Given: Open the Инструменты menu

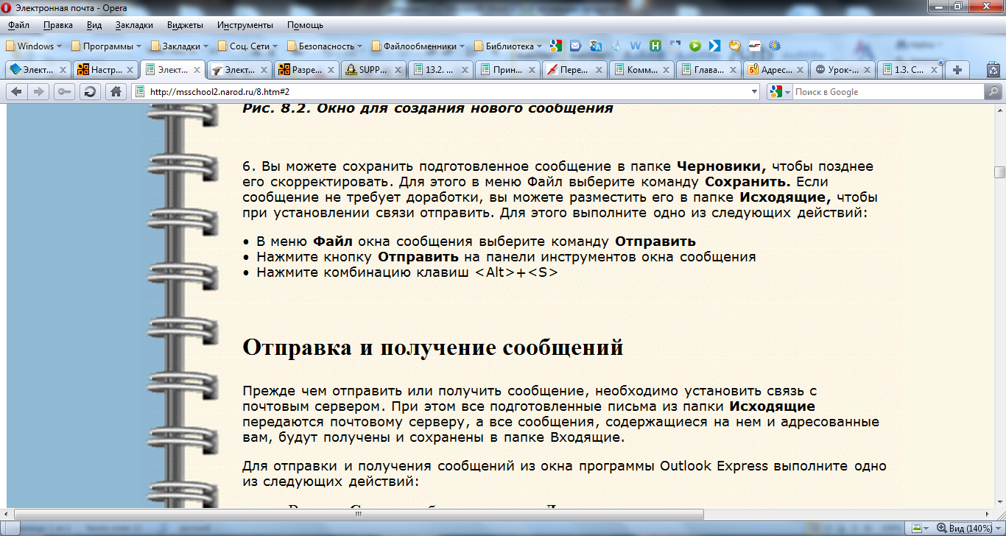Looking at the screenshot, I should coord(245,25).
